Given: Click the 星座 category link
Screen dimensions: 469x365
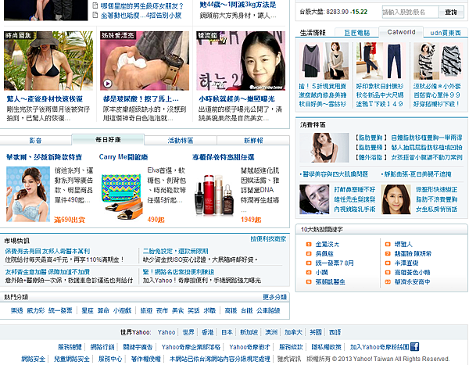Looking at the screenshot, I should pyautogui.click(x=88, y=310).
